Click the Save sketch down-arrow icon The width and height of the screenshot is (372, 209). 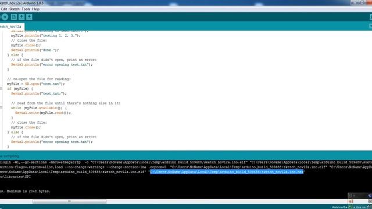tap(29, 17)
